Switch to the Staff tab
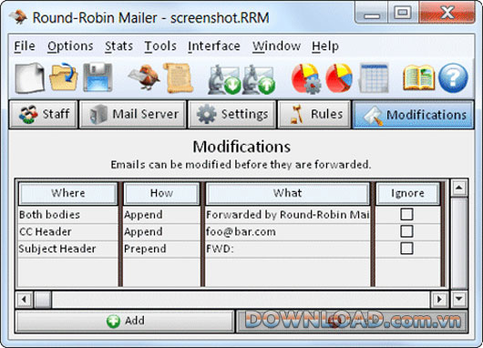The width and height of the screenshot is (483, 348). point(43,114)
